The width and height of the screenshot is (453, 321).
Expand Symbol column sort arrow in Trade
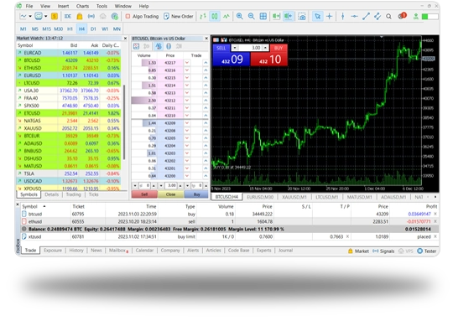coord(44,206)
